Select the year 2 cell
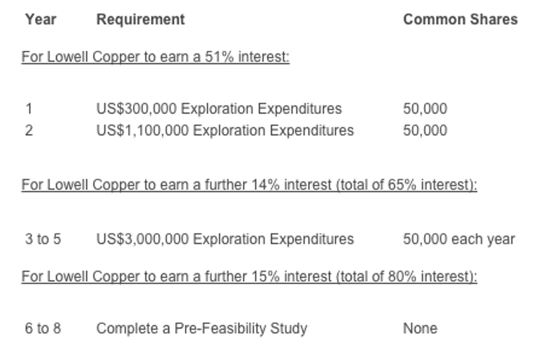552x349 pixels. coord(29,131)
